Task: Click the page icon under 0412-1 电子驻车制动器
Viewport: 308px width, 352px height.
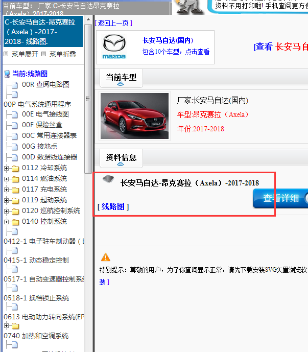Action: coord(15,250)
